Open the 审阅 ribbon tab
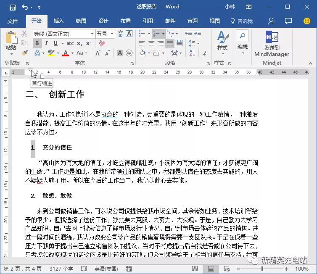 193,21
